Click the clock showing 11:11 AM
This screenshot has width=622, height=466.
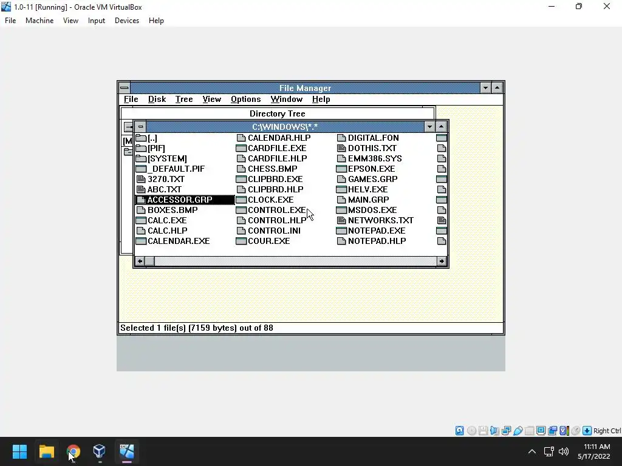pos(596,447)
